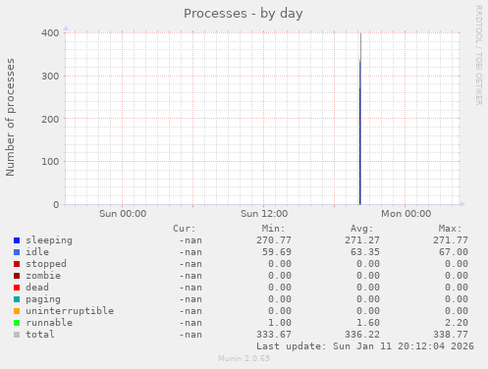The width and height of the screenshot is (488, 369).
Task: Click the 'dead' legend label
Action: coord(37,288)
